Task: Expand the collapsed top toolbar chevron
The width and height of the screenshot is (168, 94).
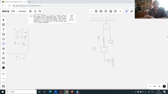Action: tap(91, 11)
